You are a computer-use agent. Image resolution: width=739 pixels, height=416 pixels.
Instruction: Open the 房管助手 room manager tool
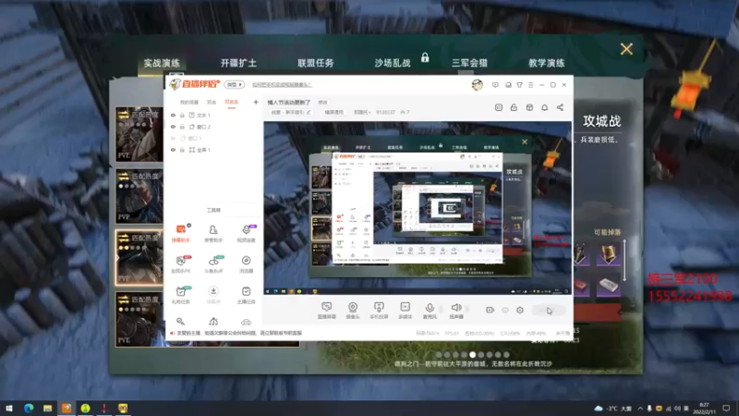213,233
